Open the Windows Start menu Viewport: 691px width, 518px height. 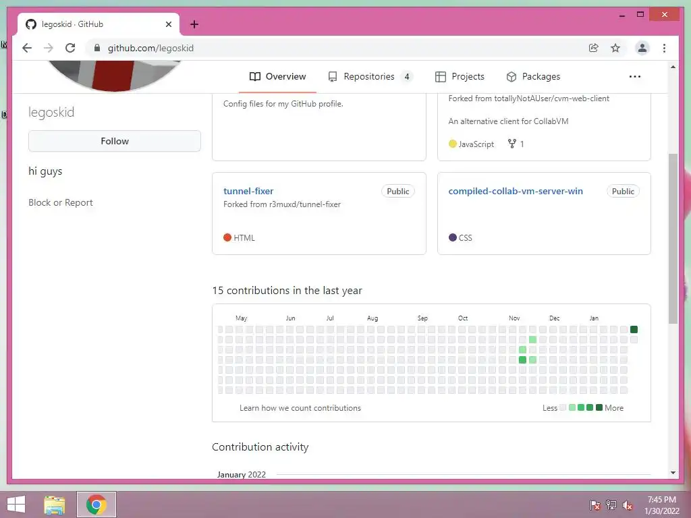click(16, 505)
